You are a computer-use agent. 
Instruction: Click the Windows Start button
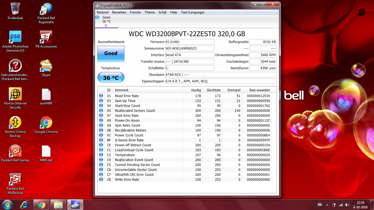point(7,205)
